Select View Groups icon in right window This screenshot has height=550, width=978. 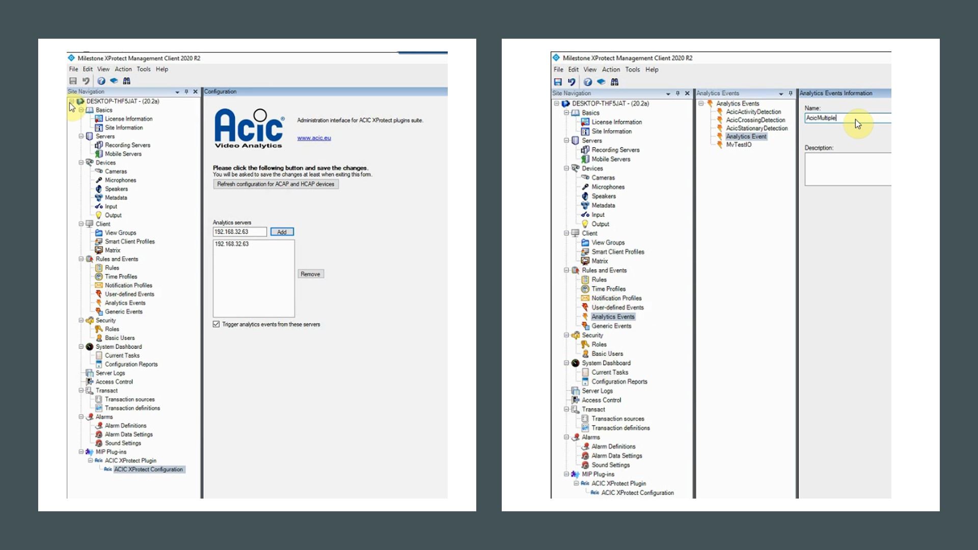[x=585, y=242]
